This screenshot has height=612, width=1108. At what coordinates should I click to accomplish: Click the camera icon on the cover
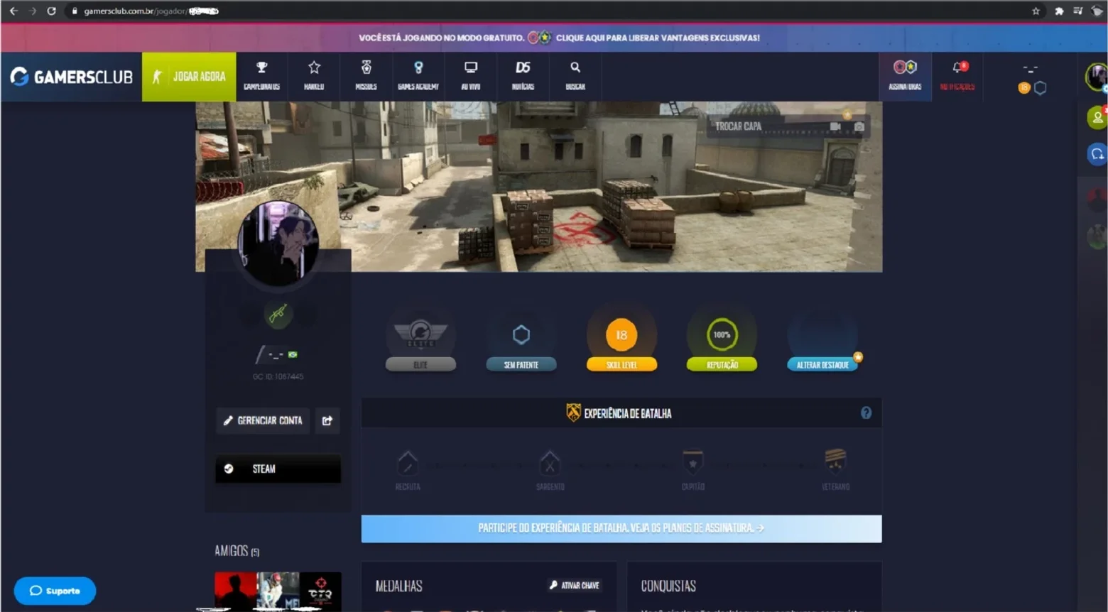coord(859,126)
